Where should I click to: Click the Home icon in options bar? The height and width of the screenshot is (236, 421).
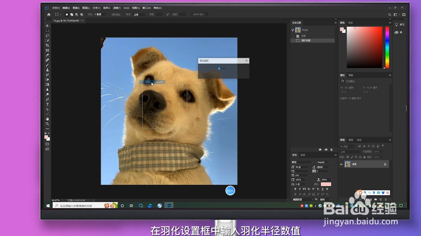tap(49, 14)
